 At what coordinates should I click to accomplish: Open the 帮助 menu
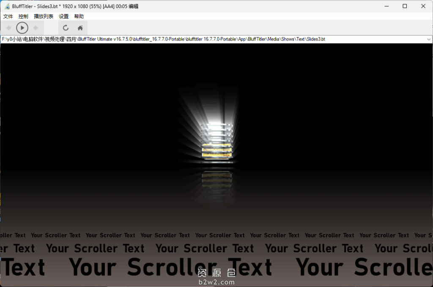pos(79,16)
